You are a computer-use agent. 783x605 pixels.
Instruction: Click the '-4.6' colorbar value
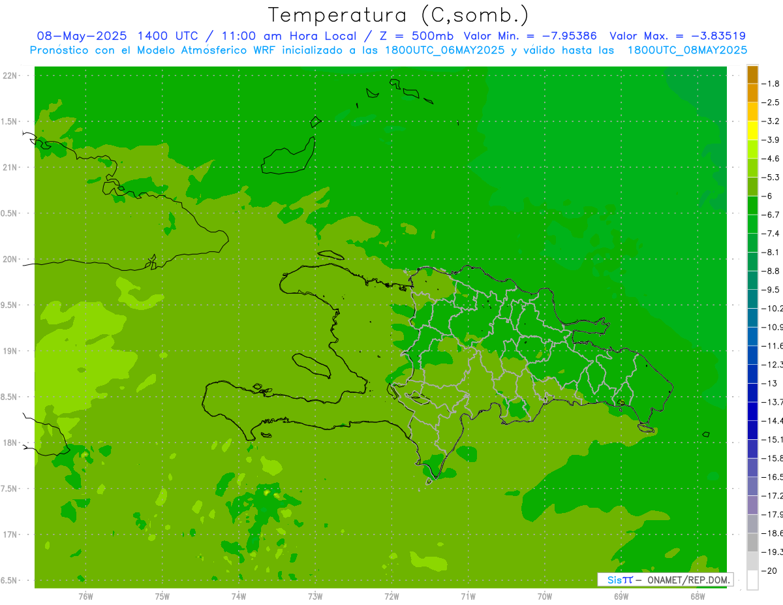click(771, 159)
